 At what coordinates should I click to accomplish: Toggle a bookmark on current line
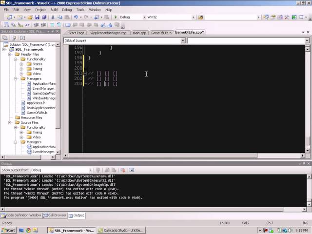[x=68, y=25]
